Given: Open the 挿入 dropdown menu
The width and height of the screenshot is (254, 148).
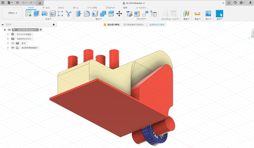Looking at the screenshot, I should pyautogui.click(x=208, y=19).
